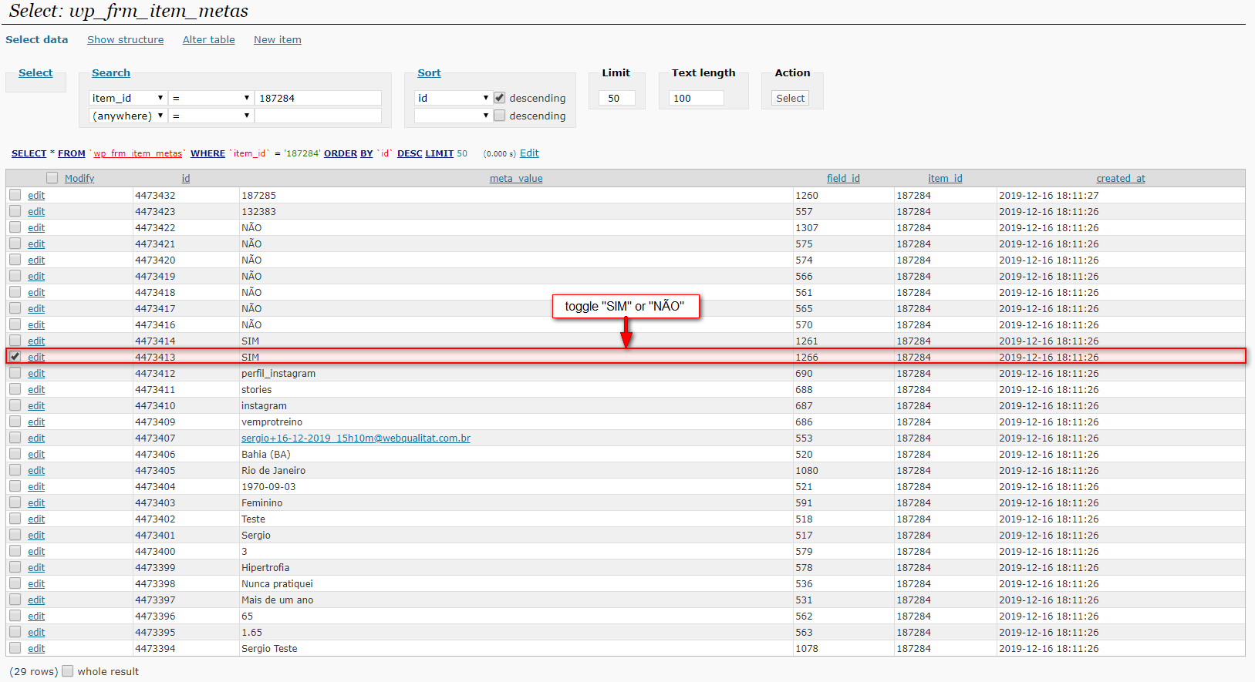The height and width of the screenshot is (682, 1255).
Task: Open operator dropdown next to item_id
Action: point(211,98)
